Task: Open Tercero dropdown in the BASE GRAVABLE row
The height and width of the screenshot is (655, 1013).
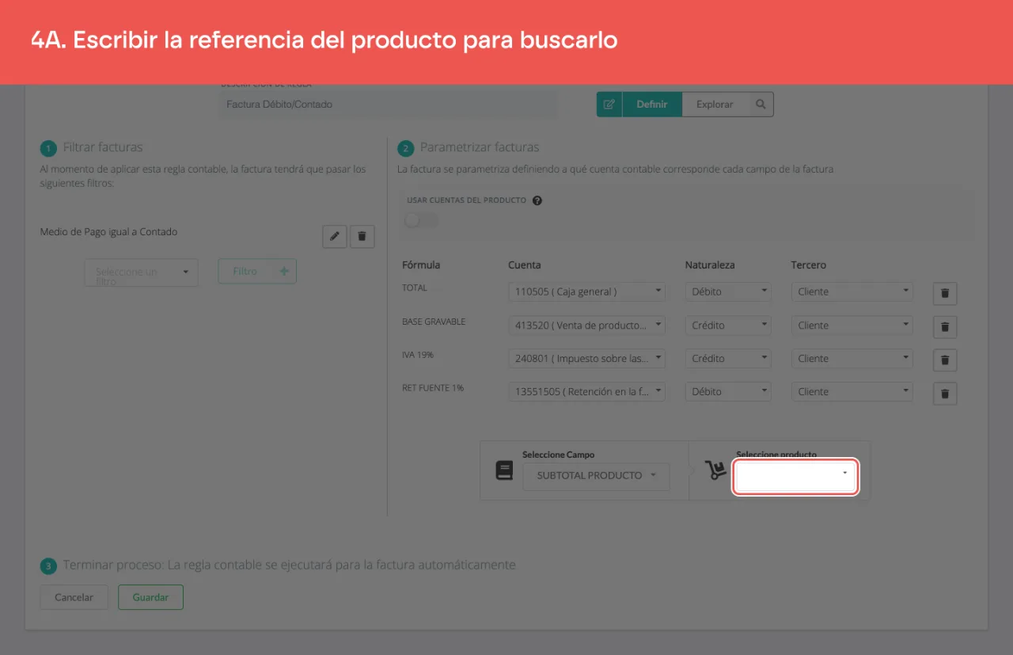Action: pyautogui.click(x=852, y=325)
